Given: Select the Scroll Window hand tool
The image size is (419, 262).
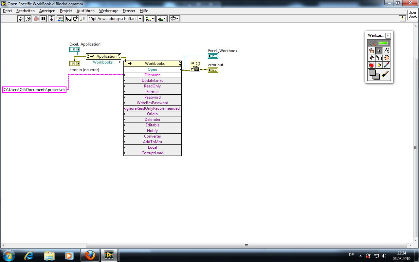Looking at the screenshot, I should click(x=387, y=58).
